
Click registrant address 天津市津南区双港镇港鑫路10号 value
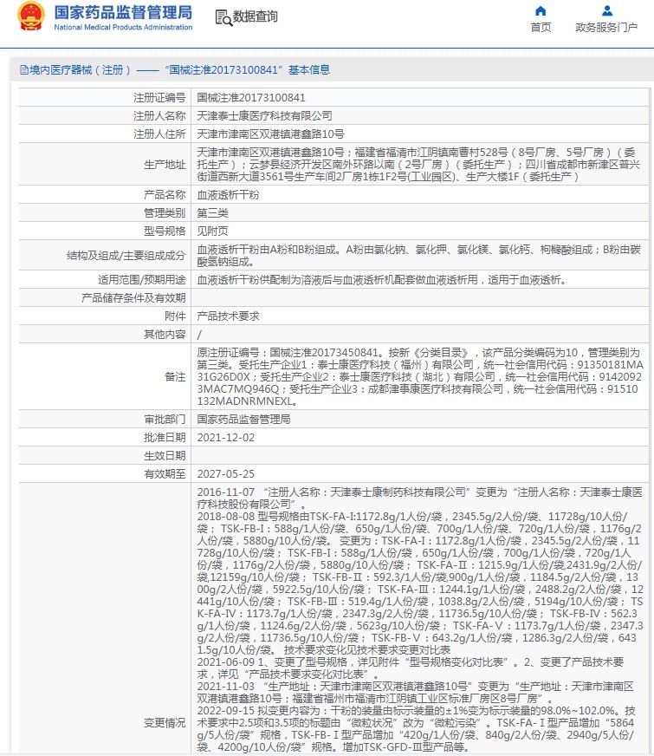(270, 134)
